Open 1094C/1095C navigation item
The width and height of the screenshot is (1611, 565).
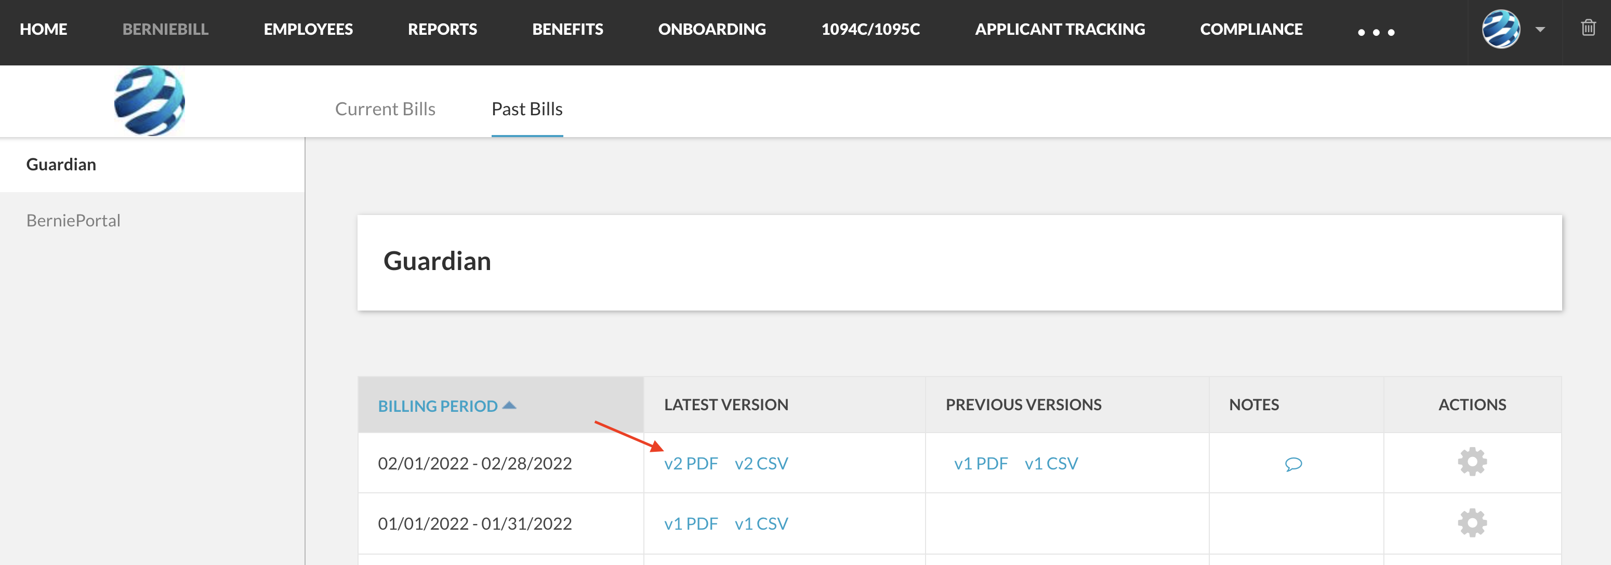[x=870, y=30]
